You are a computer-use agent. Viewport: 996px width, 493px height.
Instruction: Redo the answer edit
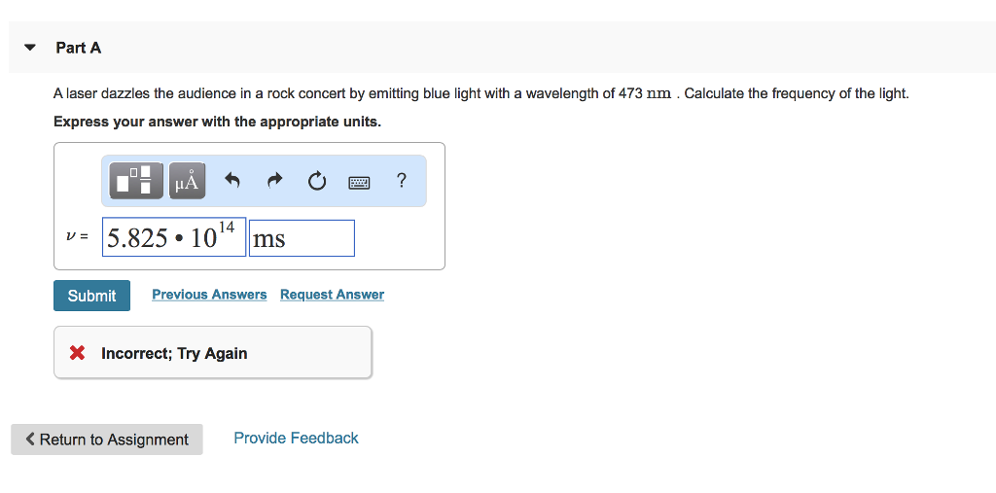tap(274, 181)
